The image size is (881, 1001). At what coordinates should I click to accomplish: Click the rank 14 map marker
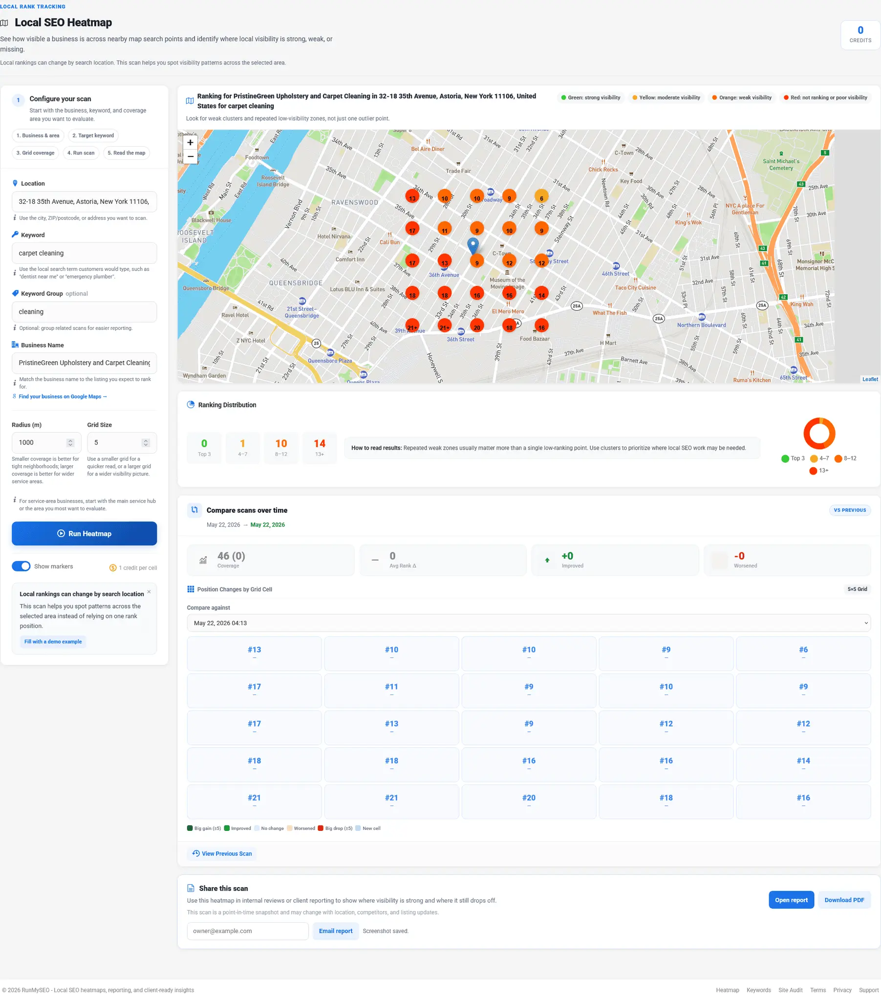tap(541, 294)
